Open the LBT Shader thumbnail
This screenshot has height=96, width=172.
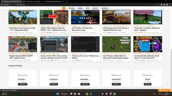pos(85,17)
